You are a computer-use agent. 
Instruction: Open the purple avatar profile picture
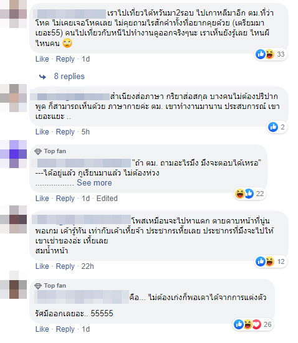point(13,154)
